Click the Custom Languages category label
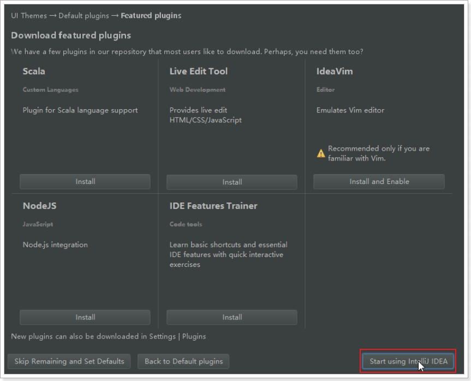 [x=50, y=90]
